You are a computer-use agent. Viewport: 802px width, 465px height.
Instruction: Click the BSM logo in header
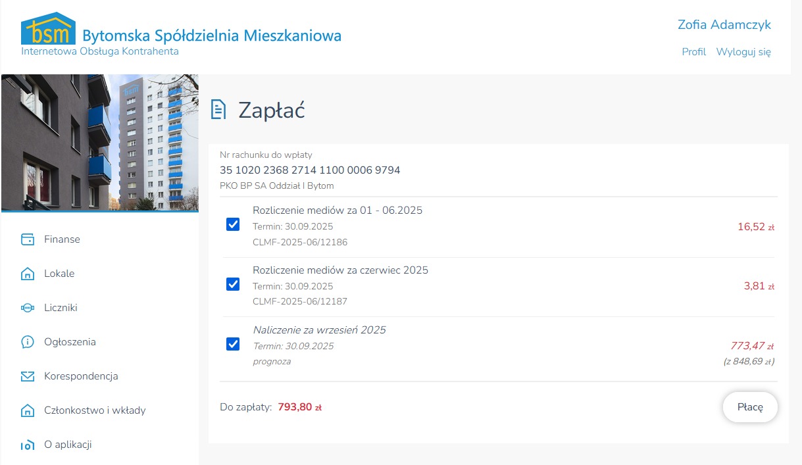(49, 30)
